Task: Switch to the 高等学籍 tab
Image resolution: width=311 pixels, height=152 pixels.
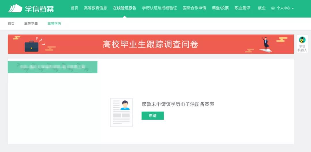Action: 31,24
